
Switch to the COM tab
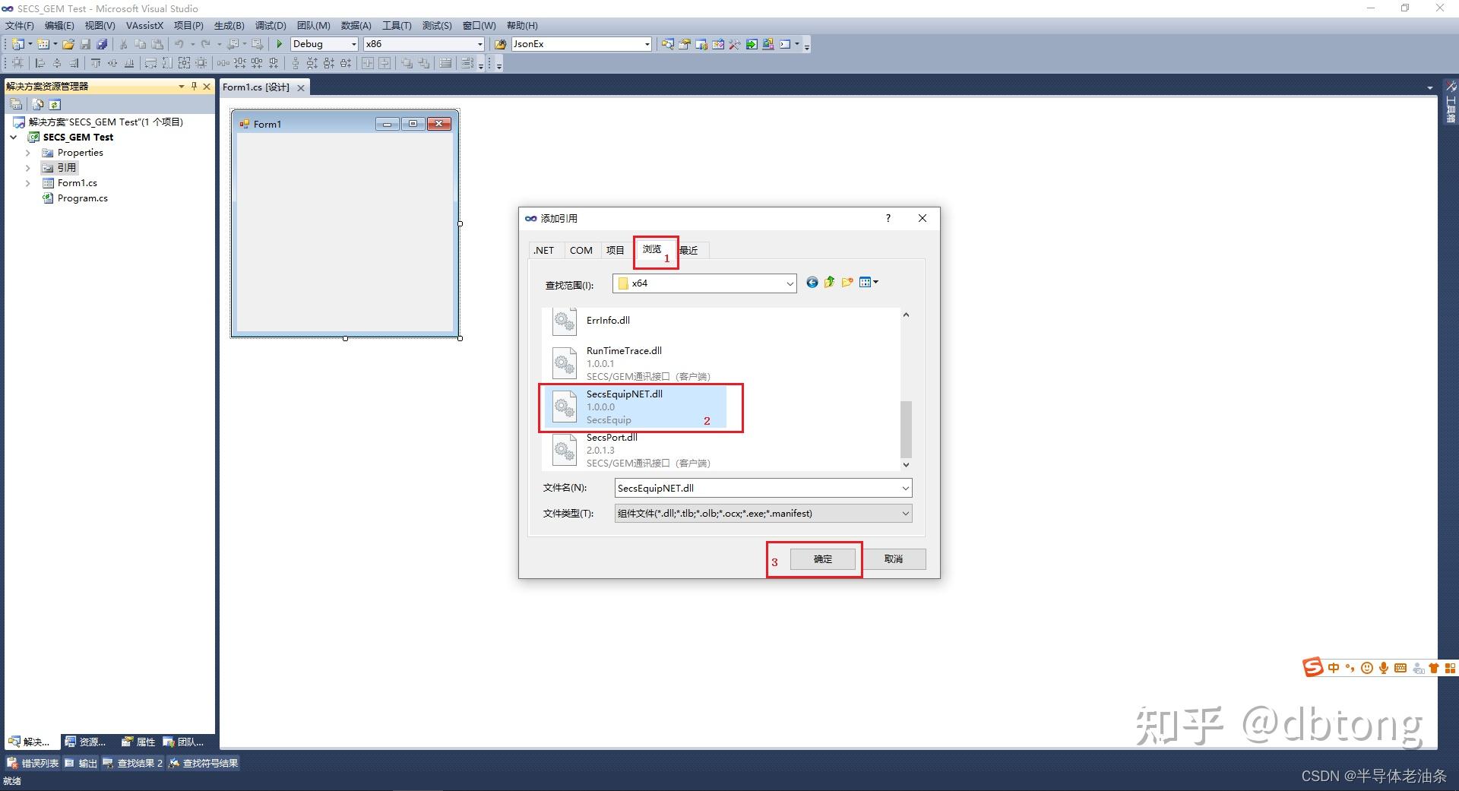coord(581,250)
